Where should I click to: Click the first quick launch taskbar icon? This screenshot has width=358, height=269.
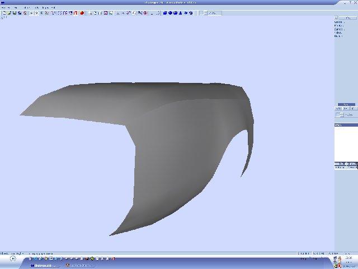[30, 258]
